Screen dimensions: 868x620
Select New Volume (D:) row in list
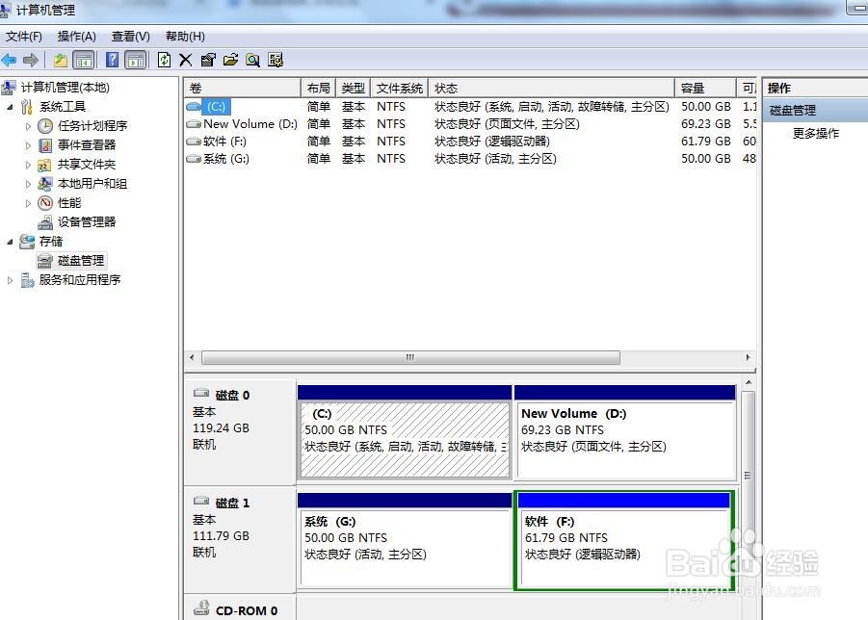coord(470,124)
